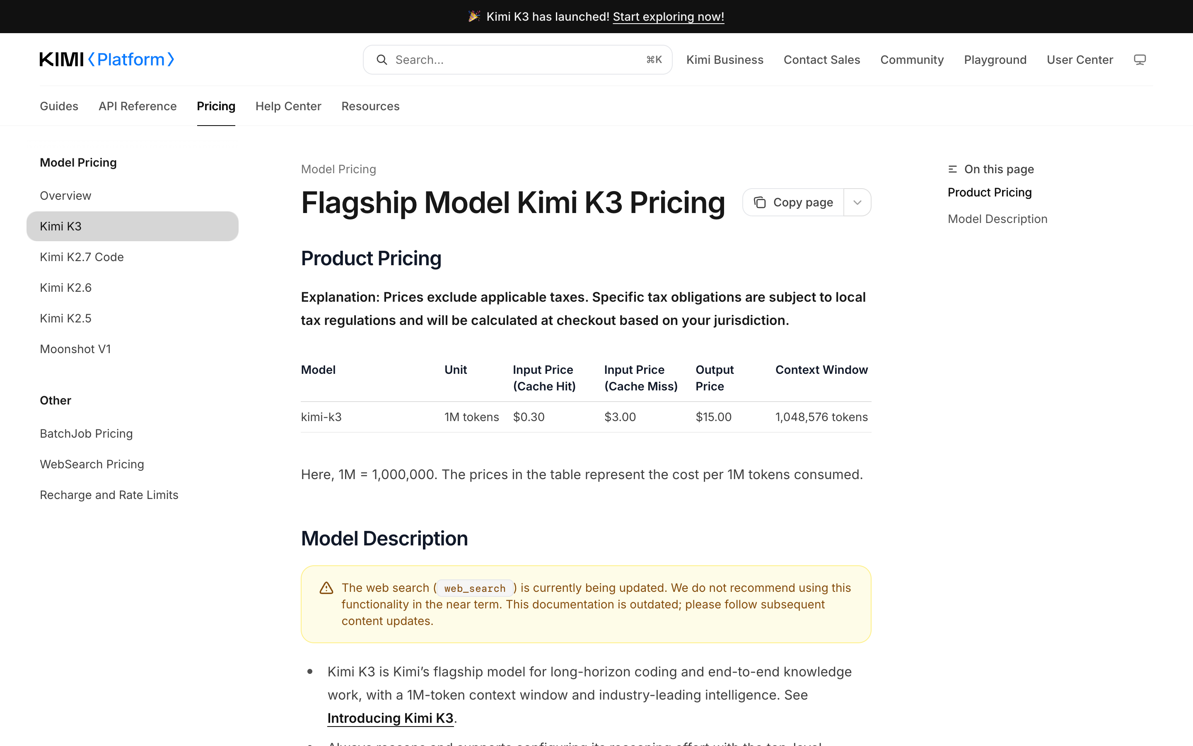Click the 1,048,576 tokens cell

[821, 417]
